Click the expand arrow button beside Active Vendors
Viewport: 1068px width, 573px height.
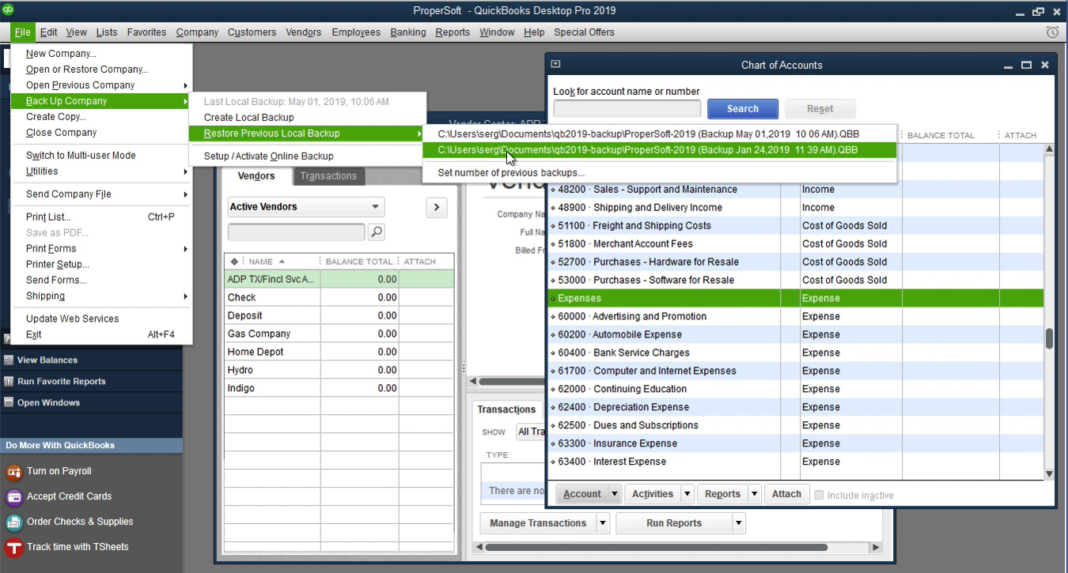point(436,207)
